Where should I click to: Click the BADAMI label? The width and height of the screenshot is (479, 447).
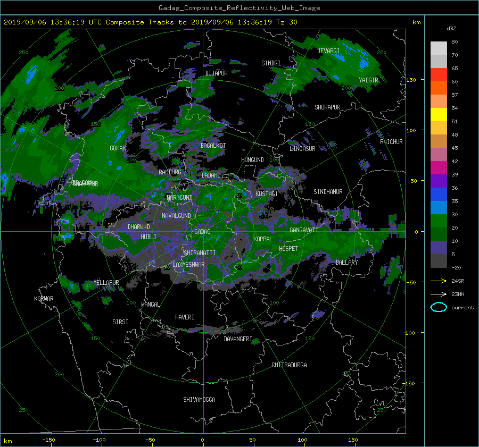[211, 175]
